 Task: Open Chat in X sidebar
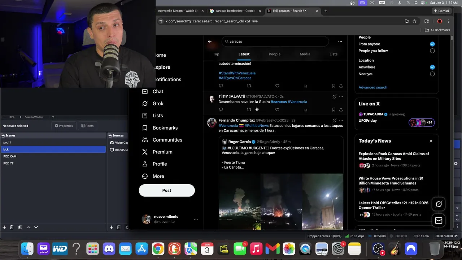[x=153, y=91]
